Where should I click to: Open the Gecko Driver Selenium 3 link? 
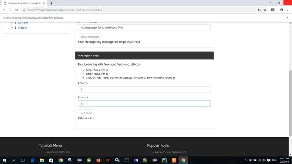coord(170,152)
